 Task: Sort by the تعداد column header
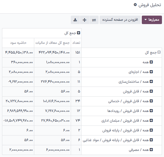[76, 43]
